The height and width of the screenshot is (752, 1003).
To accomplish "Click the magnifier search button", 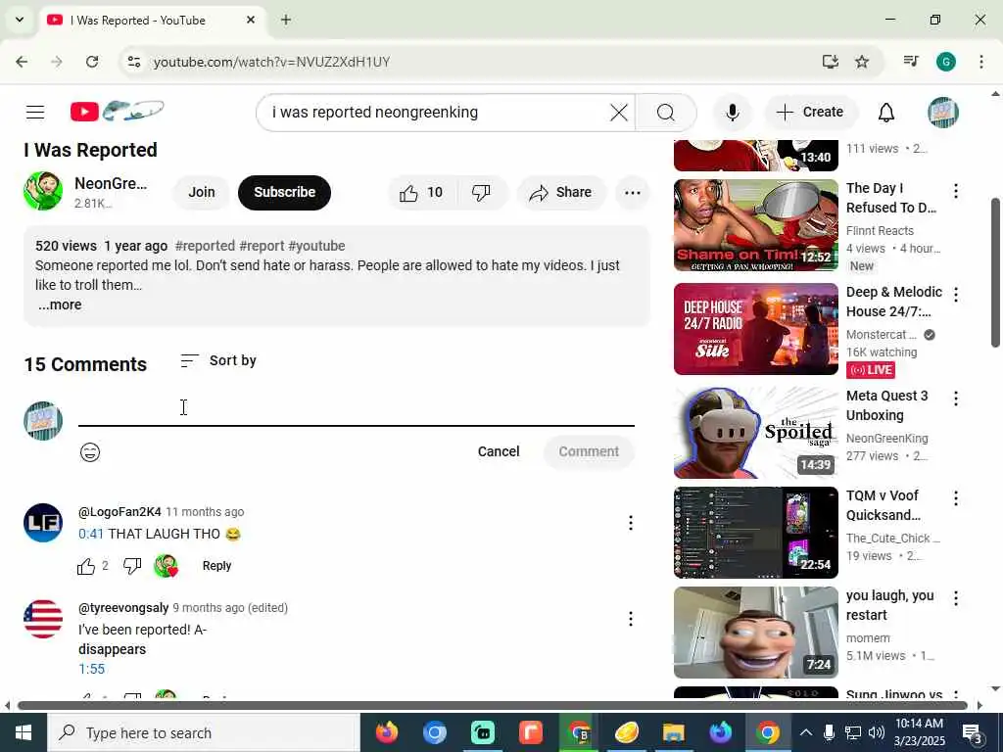I will (x=666, y=113).
